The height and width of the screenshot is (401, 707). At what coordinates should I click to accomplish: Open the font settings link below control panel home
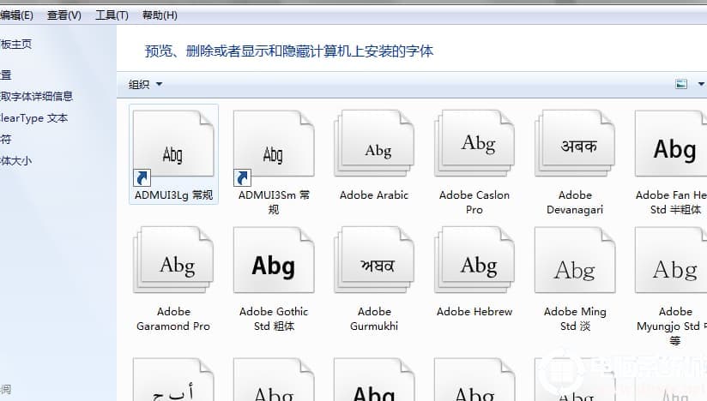coord(5,75)
